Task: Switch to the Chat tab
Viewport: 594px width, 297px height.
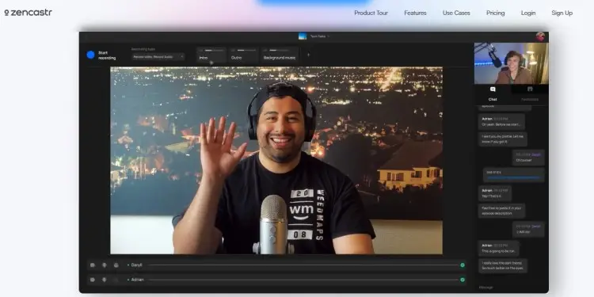Action: tap(493, 93)
